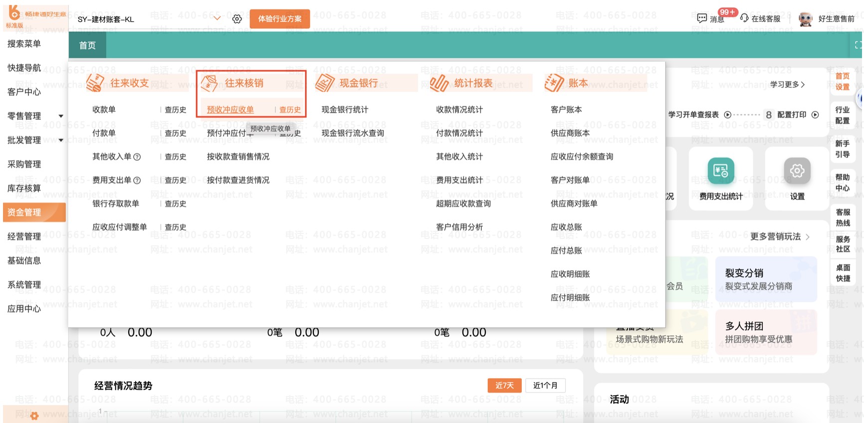Click the fullscreen icon on teal bar

pyautogui.click(x=858, y=45)
